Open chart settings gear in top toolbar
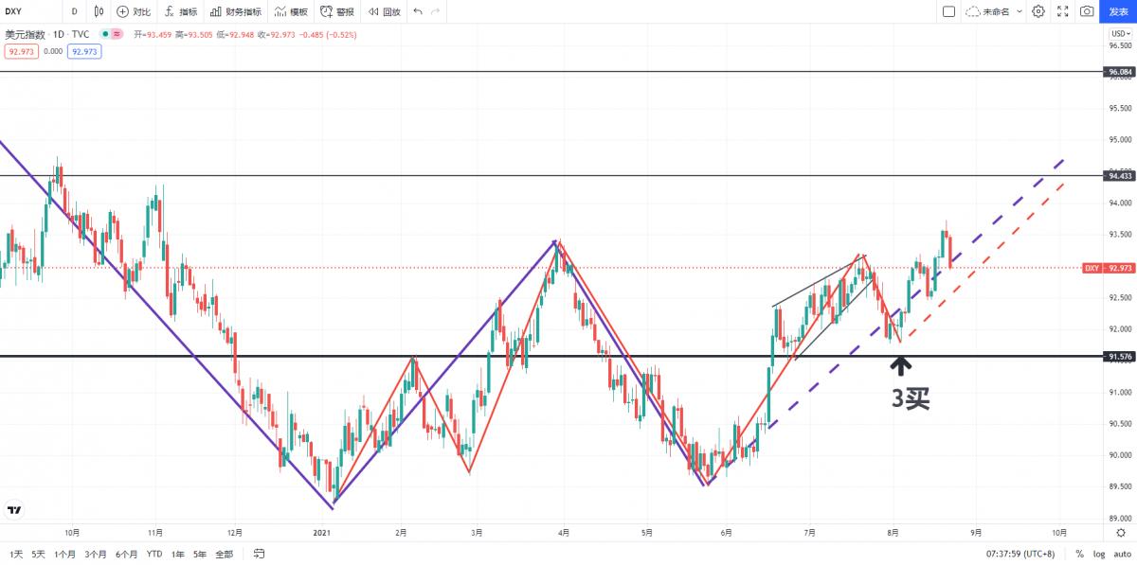This screenshot has height=565, width=1137. (x=1038, y=11)
